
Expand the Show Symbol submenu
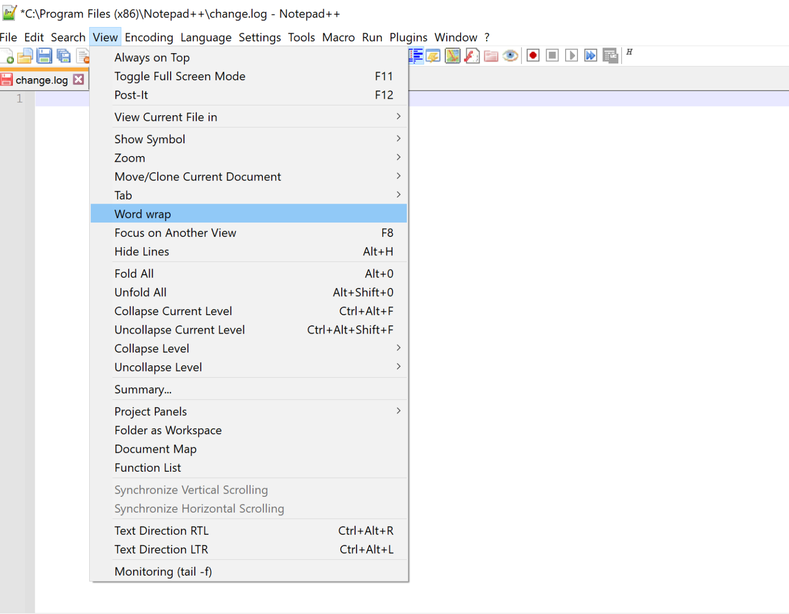[150, 139]
